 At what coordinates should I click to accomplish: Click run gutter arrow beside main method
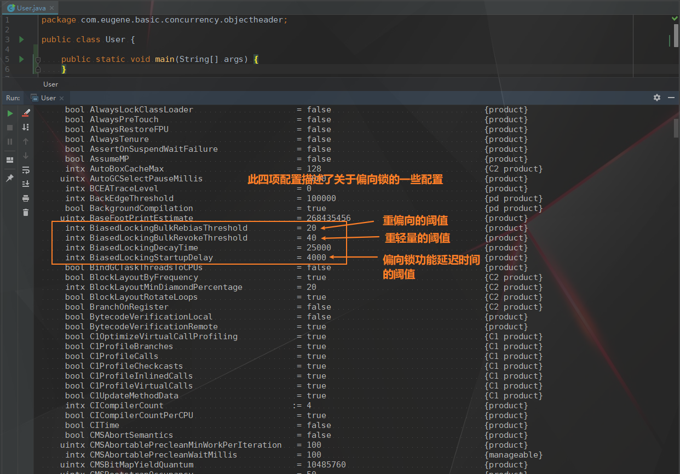pos(21,59)
